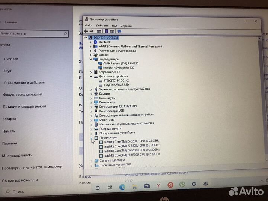Screen dimensions: 268x201
Task: Select Программные устройства entry
Action: pyautogui.click(x=117, y=133)
